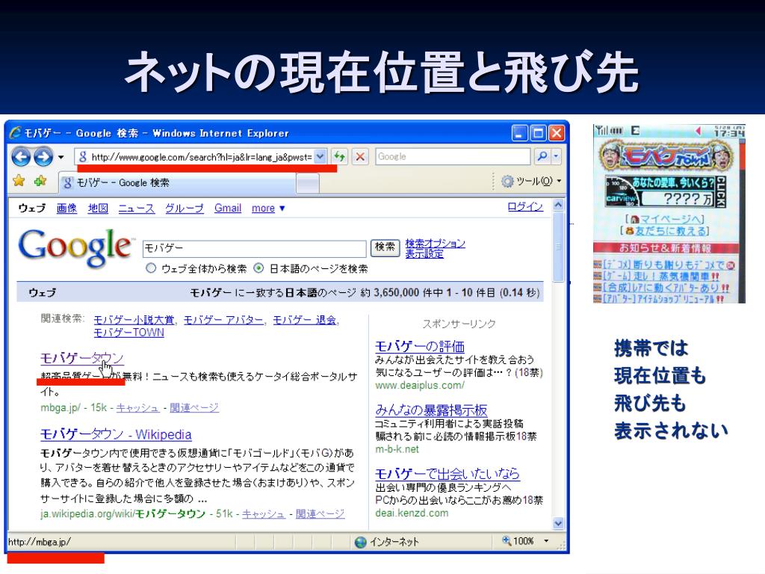
Task: Click the Add to Favorites icon
Action: click(40, 181)
